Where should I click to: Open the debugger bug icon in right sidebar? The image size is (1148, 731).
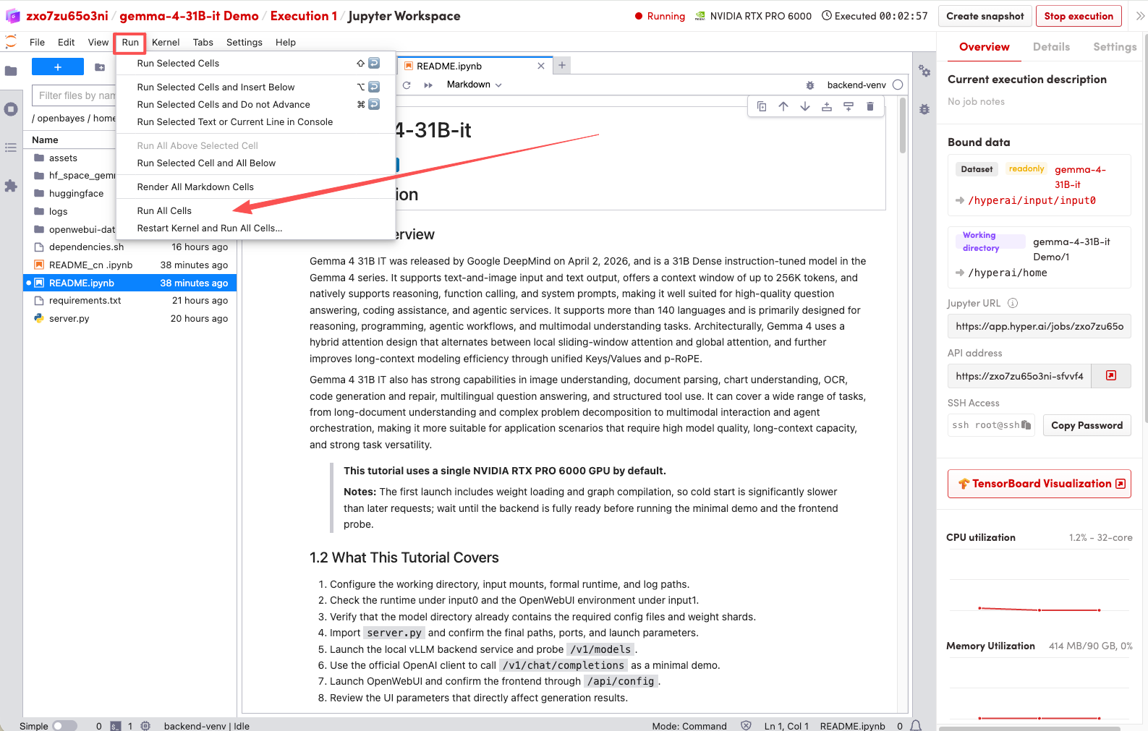924,110
